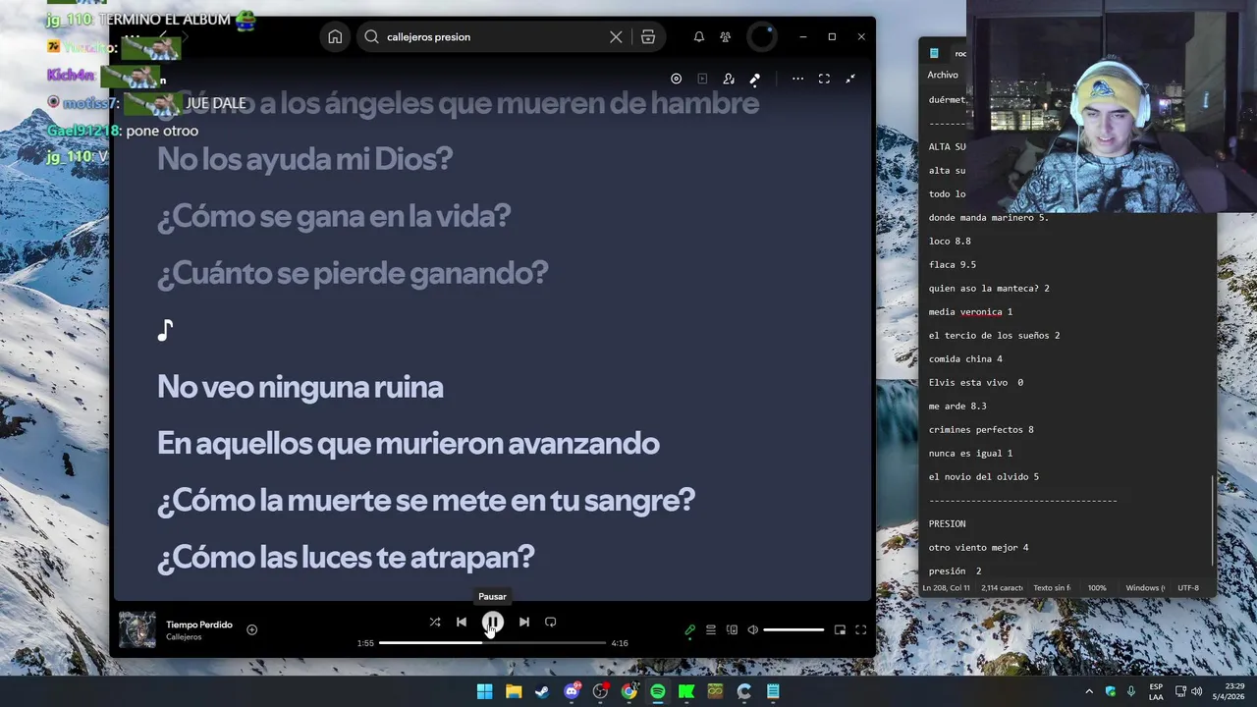Open Connect to a device
The width and height of the screenshot is (1257, 707).
(x=732, y=629)
